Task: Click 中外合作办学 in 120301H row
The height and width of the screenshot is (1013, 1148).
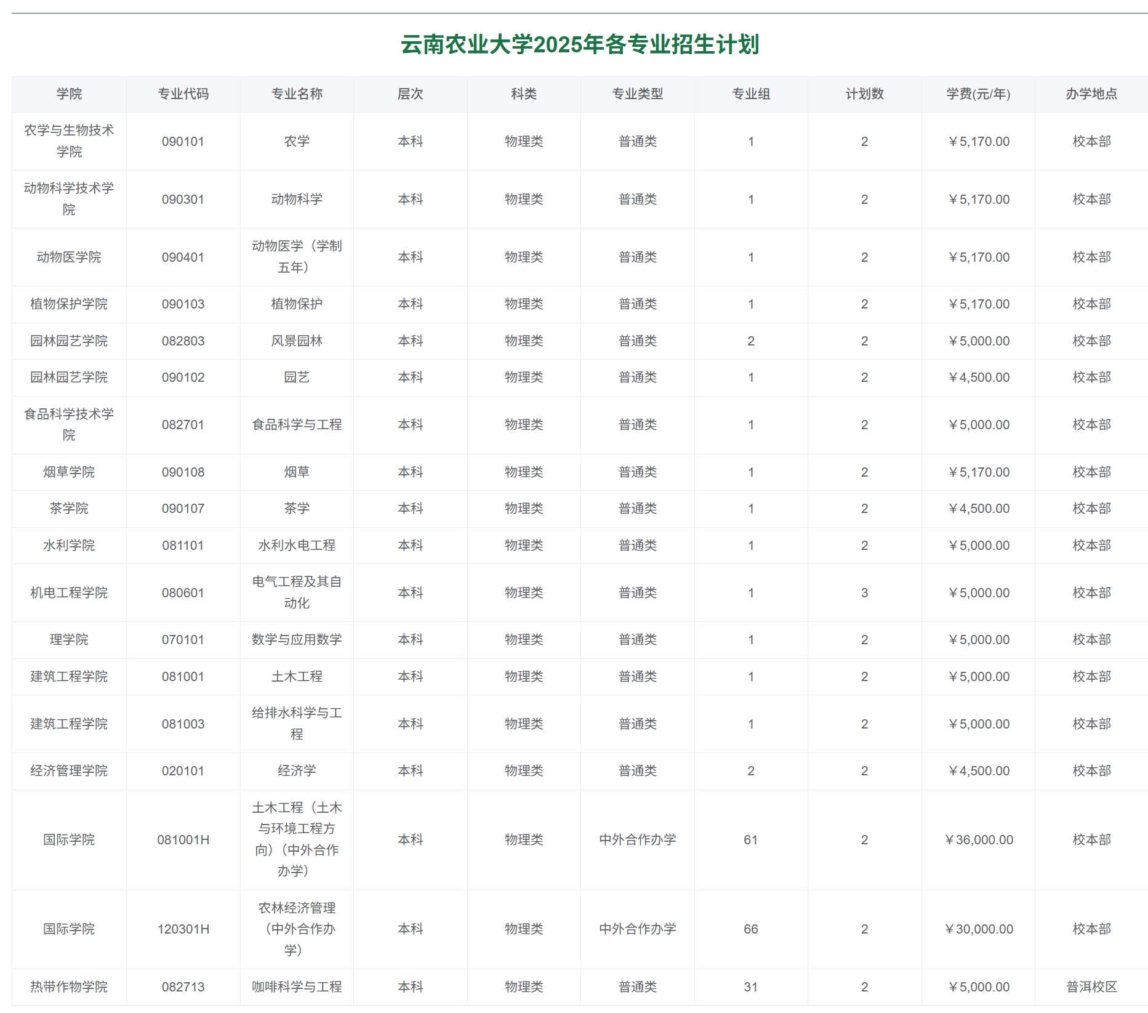Action: 638,929
